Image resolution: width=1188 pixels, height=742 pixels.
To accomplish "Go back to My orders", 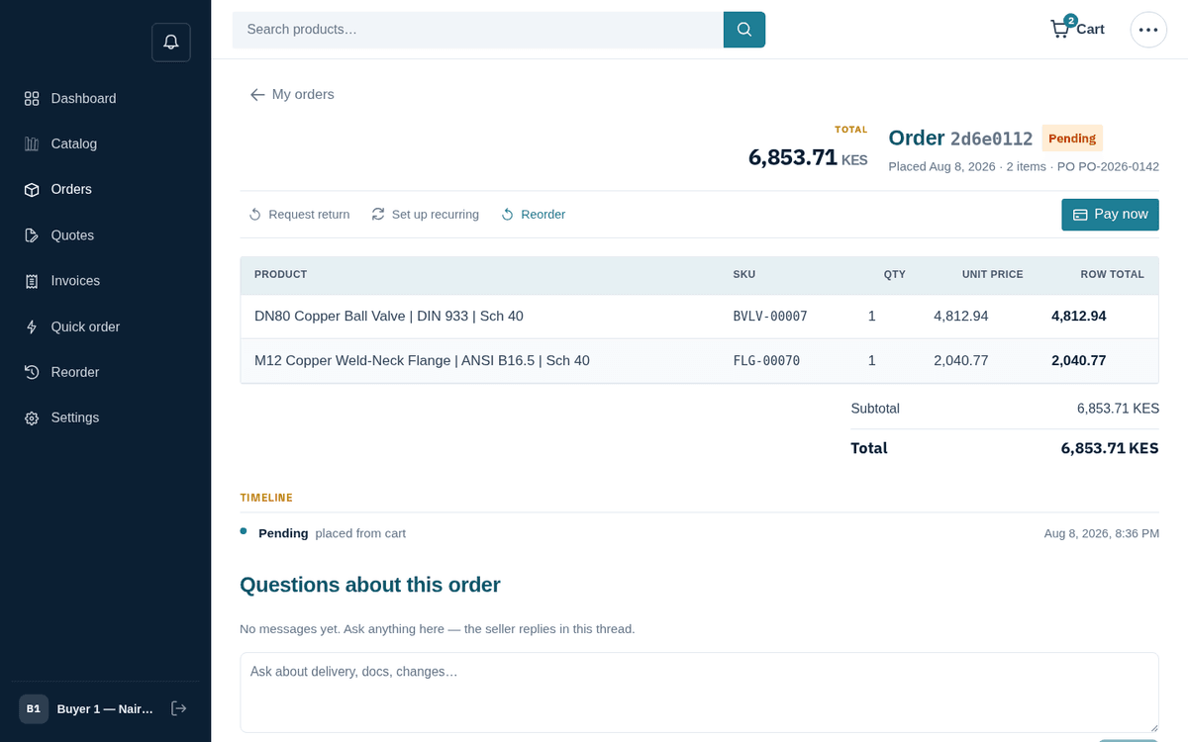I will [292, 95].
